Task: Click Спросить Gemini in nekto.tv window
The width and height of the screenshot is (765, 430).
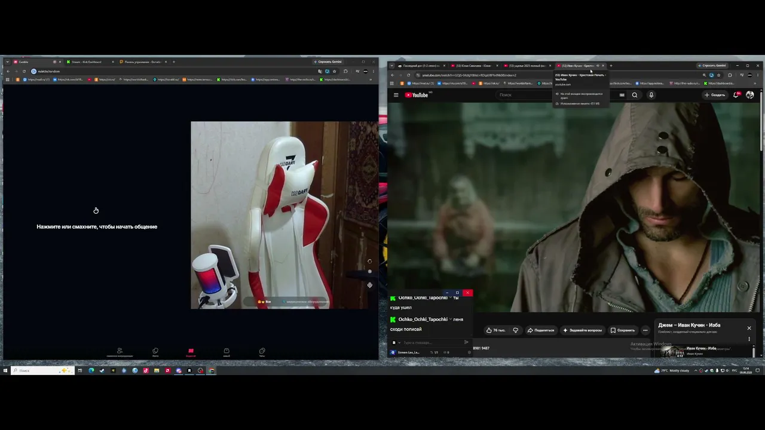Action: point(328,62)
